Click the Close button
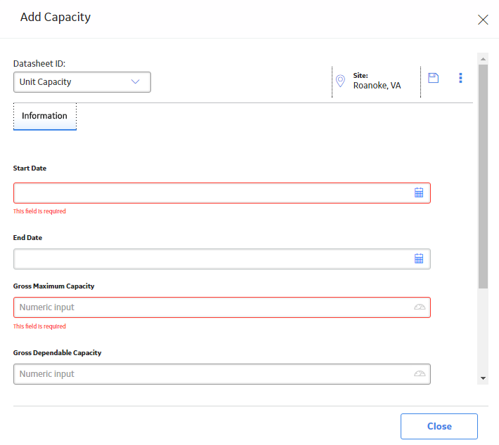Viewport: 499px width, 445px height. (439, 426)
